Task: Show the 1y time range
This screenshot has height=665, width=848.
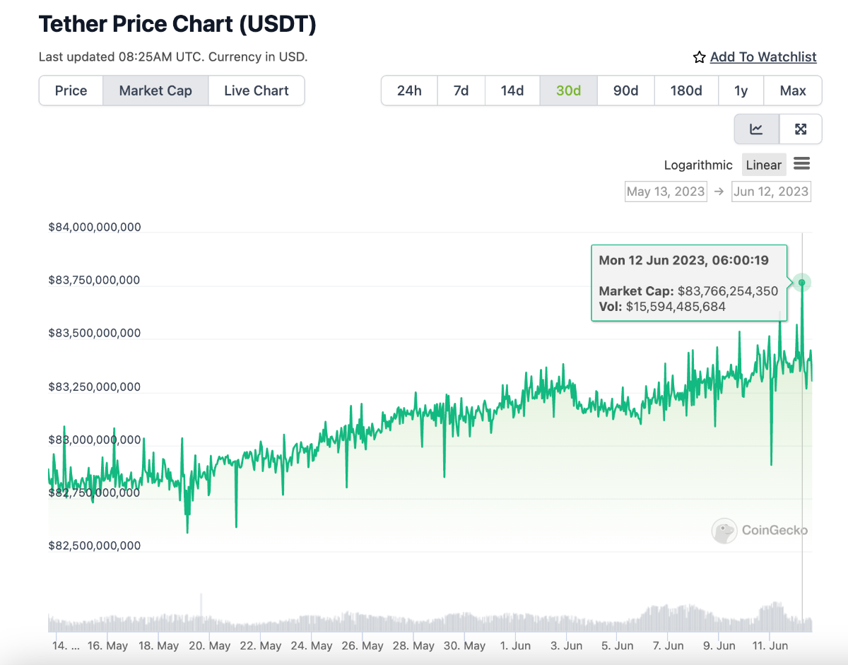Action: (741, 90)
